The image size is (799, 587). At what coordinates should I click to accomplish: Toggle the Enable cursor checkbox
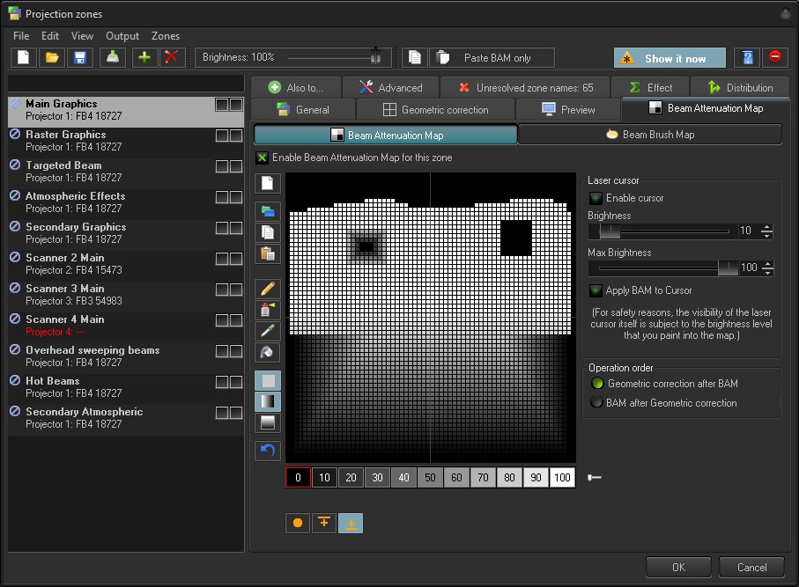(x=596, y=198)
